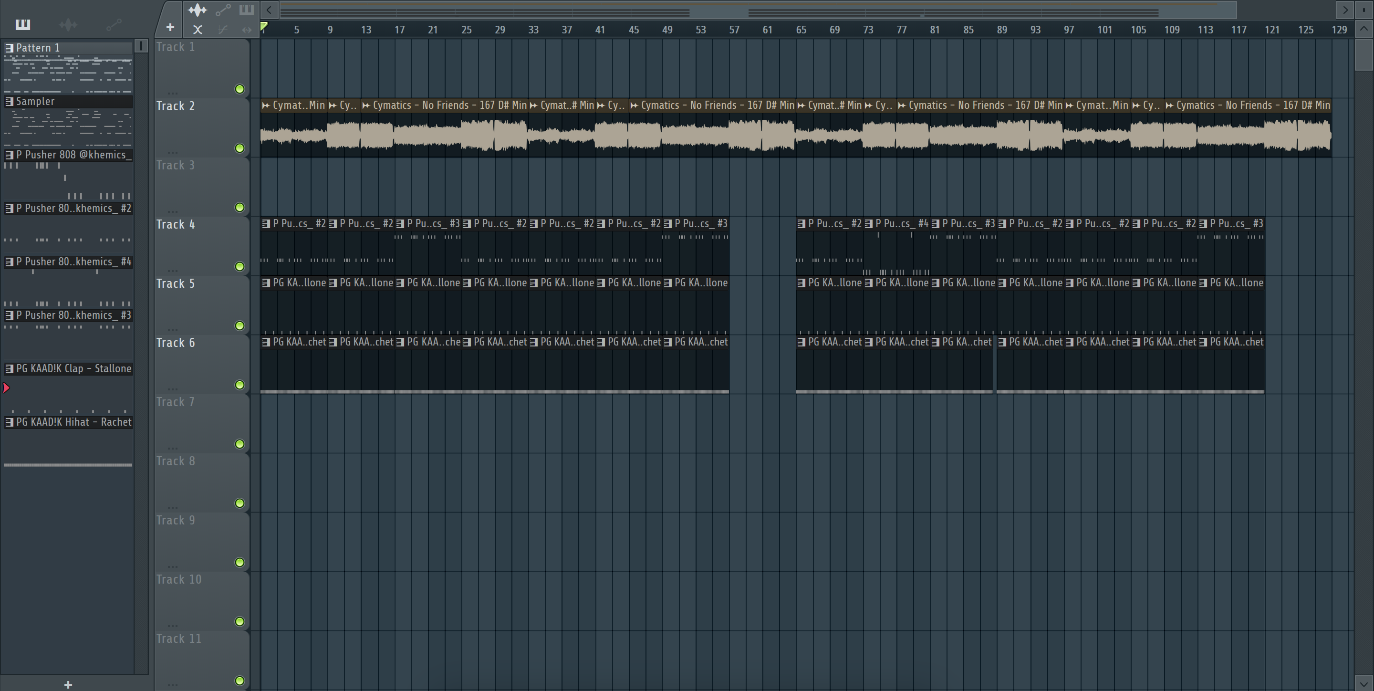Viewport: 1374px width, 691px height.
Task: Click the vertical scroll down arrow
Action: coord(1364,683)
